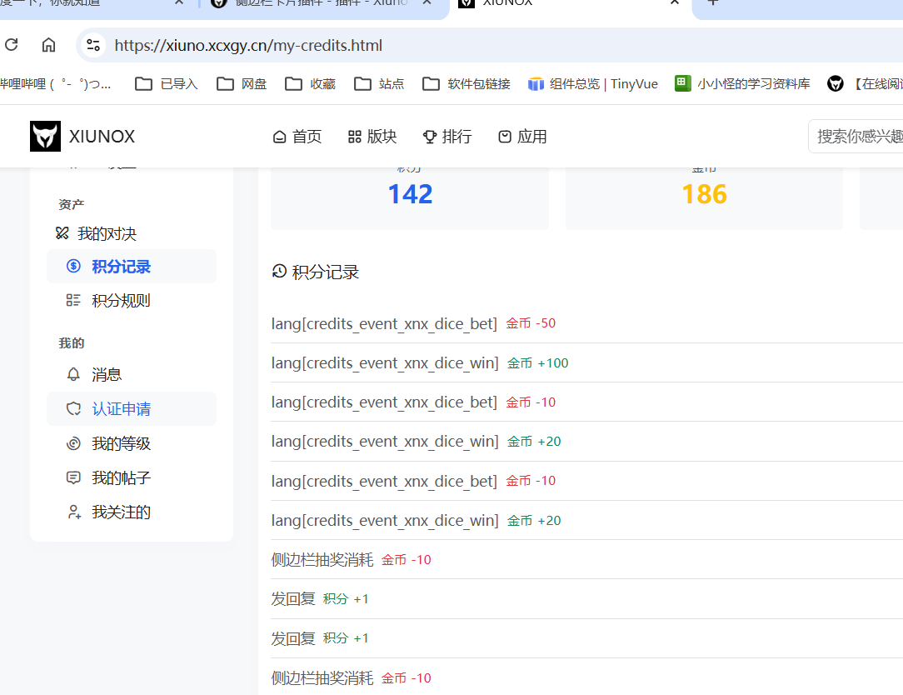Go to the browser home icon
Viewport: 903px width, 695px height.
coord(49,44)
